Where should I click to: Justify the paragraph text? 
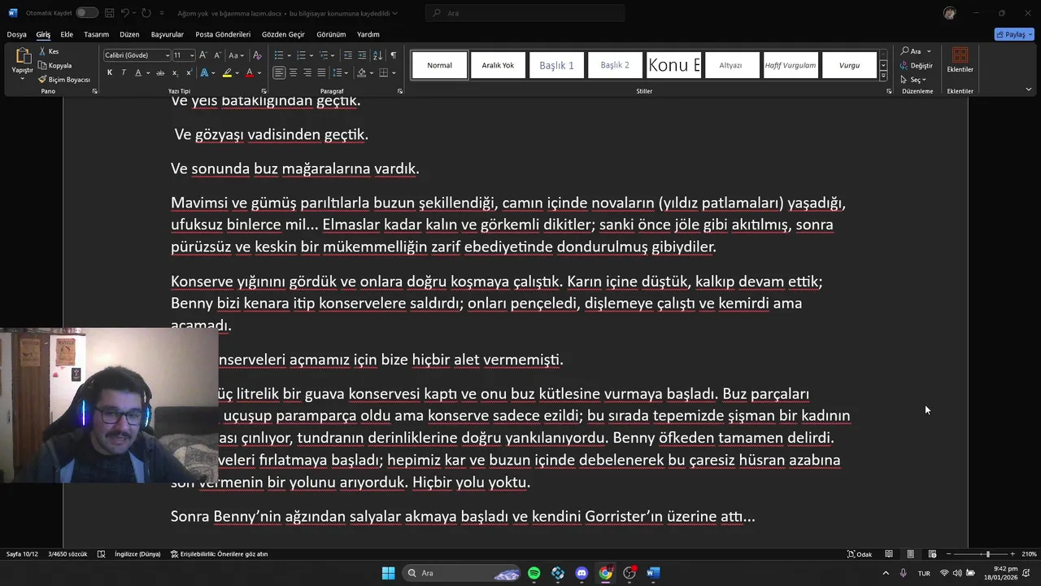321,72
